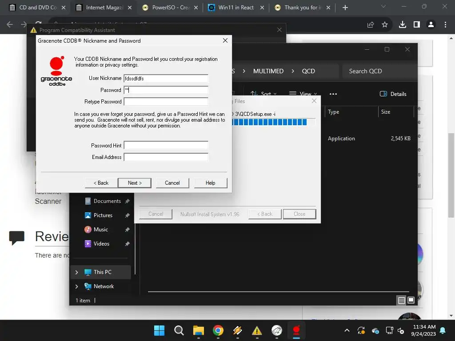Screen dimensions: 455x341
Task: Toggle the Chrome side panel
Action: coord(417,25)
